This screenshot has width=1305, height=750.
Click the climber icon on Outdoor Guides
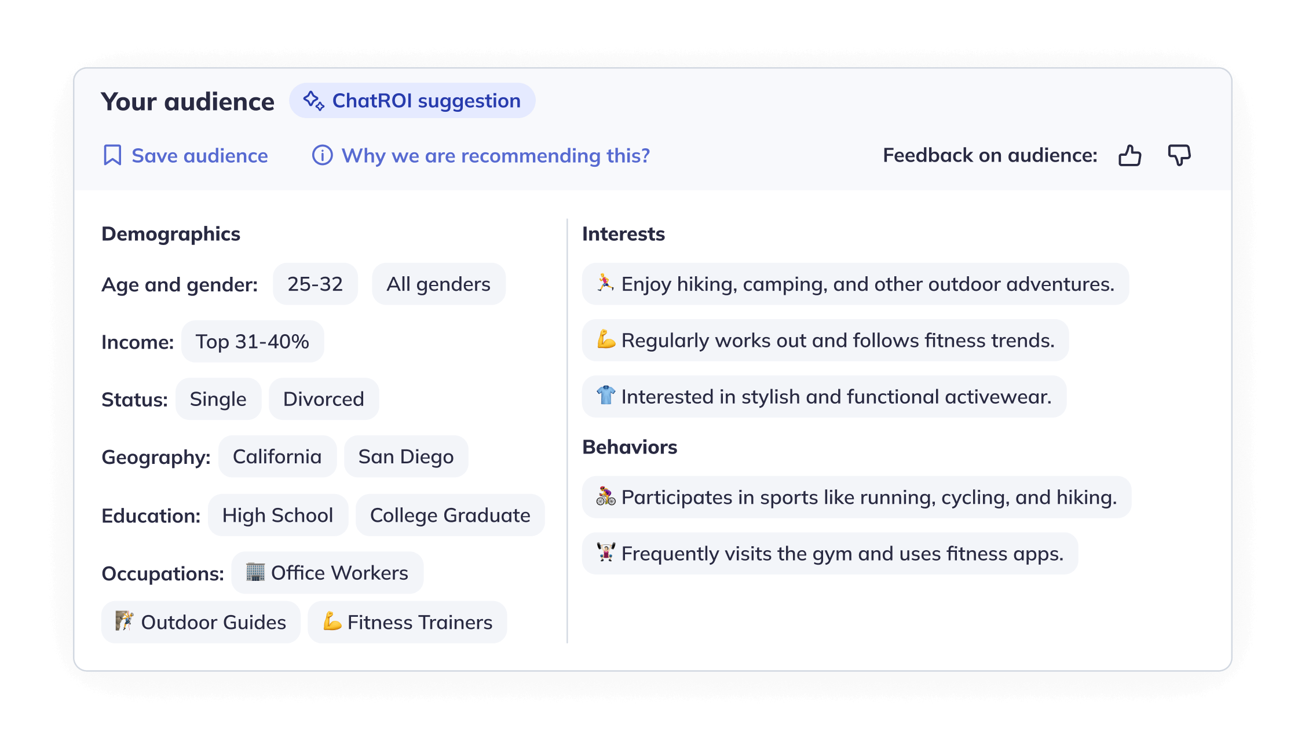tap(124, 621)
